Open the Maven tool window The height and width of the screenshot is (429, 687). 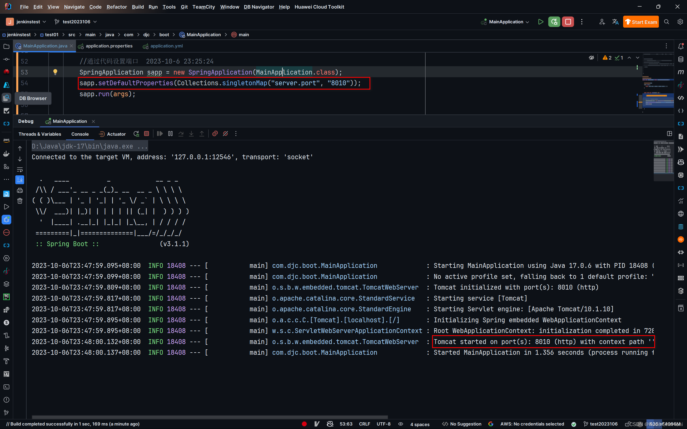click(681, 72)
